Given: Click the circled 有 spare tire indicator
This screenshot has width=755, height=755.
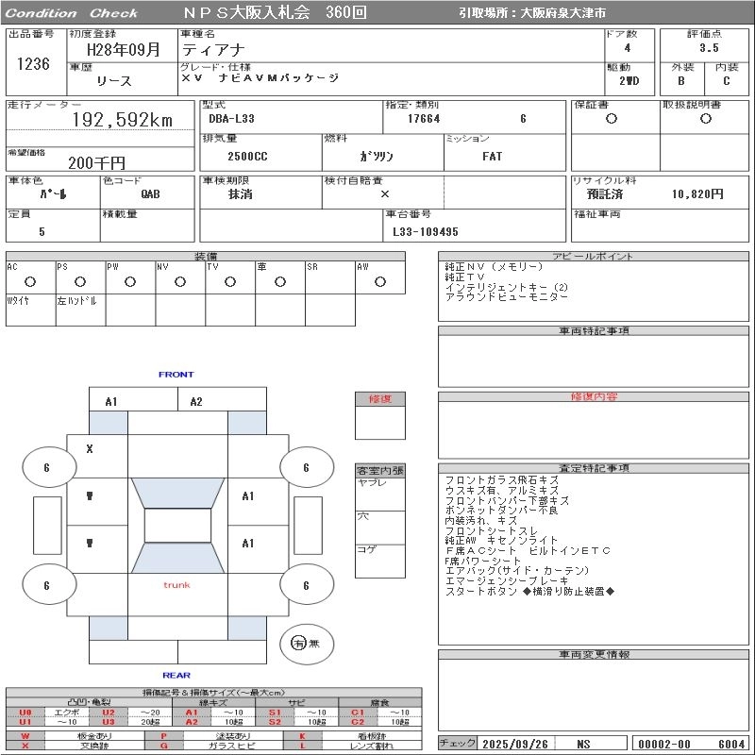Looking at the screenshot, I should (299, 643).
